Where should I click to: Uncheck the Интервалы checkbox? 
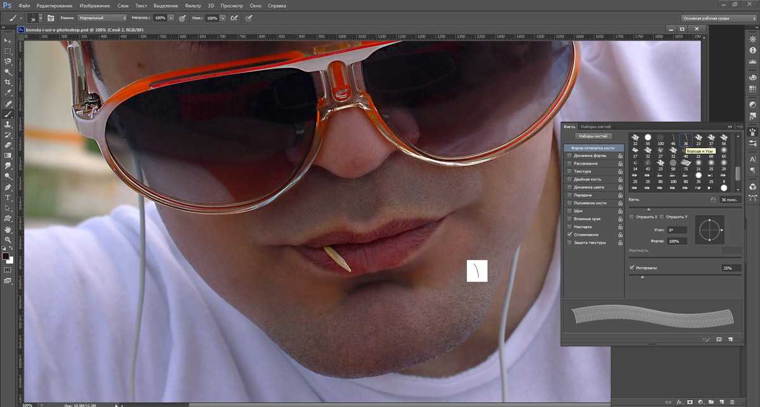pos(632,268)
